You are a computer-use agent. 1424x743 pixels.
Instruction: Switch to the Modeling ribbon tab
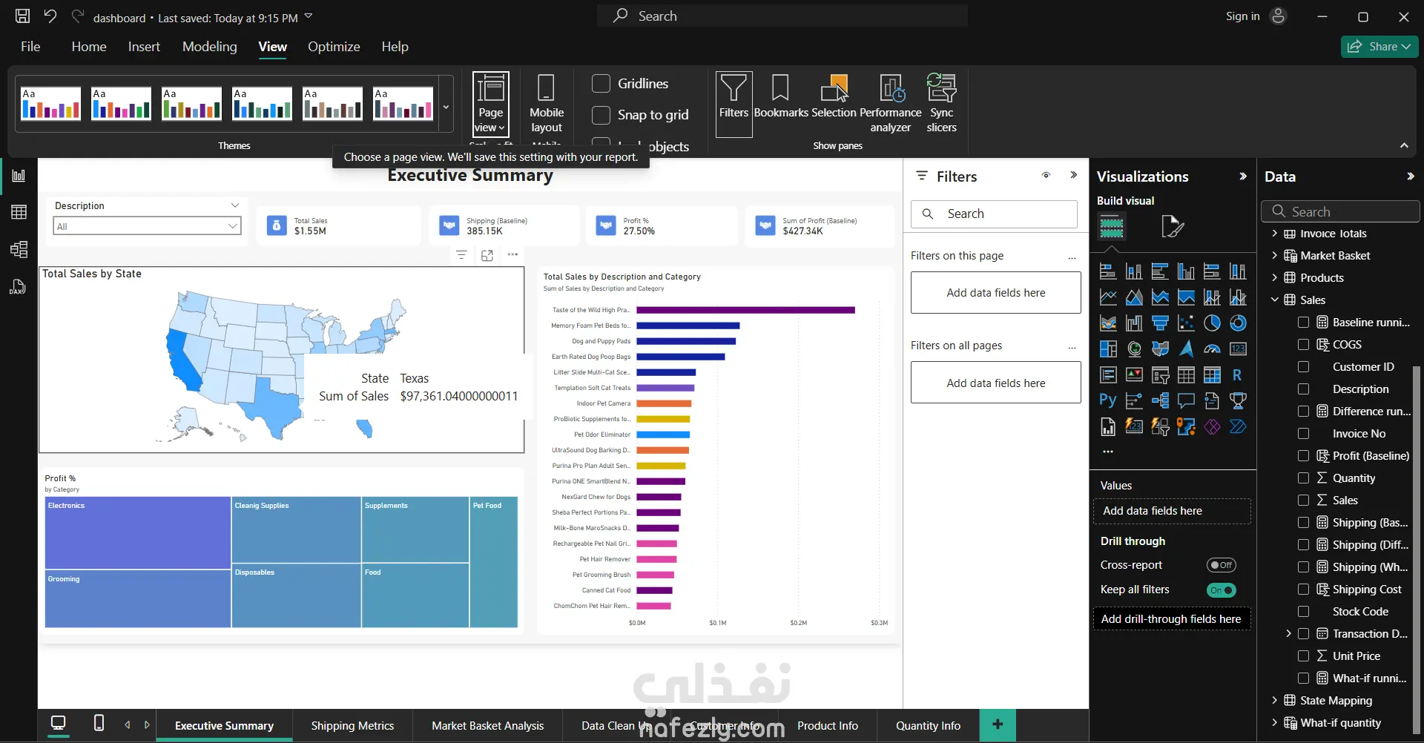click(210, 47)
